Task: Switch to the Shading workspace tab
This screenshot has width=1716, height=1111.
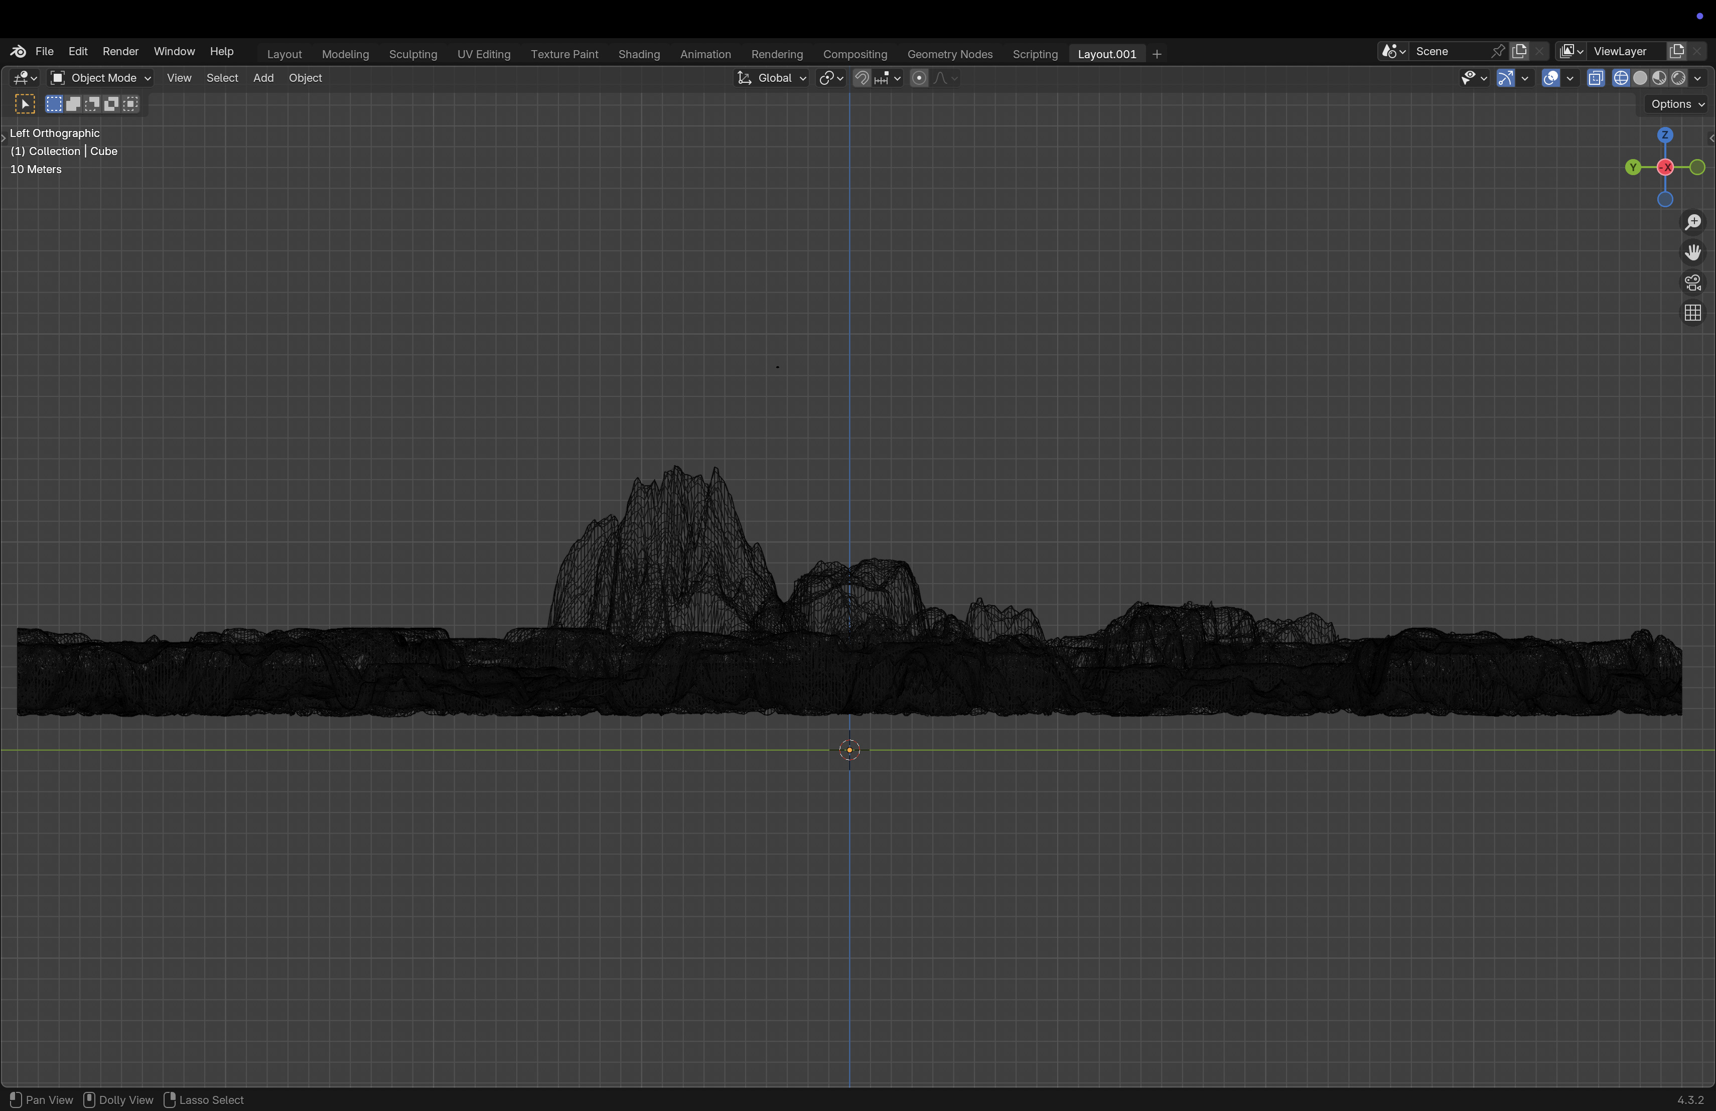Action: click(x=639, y=54)
